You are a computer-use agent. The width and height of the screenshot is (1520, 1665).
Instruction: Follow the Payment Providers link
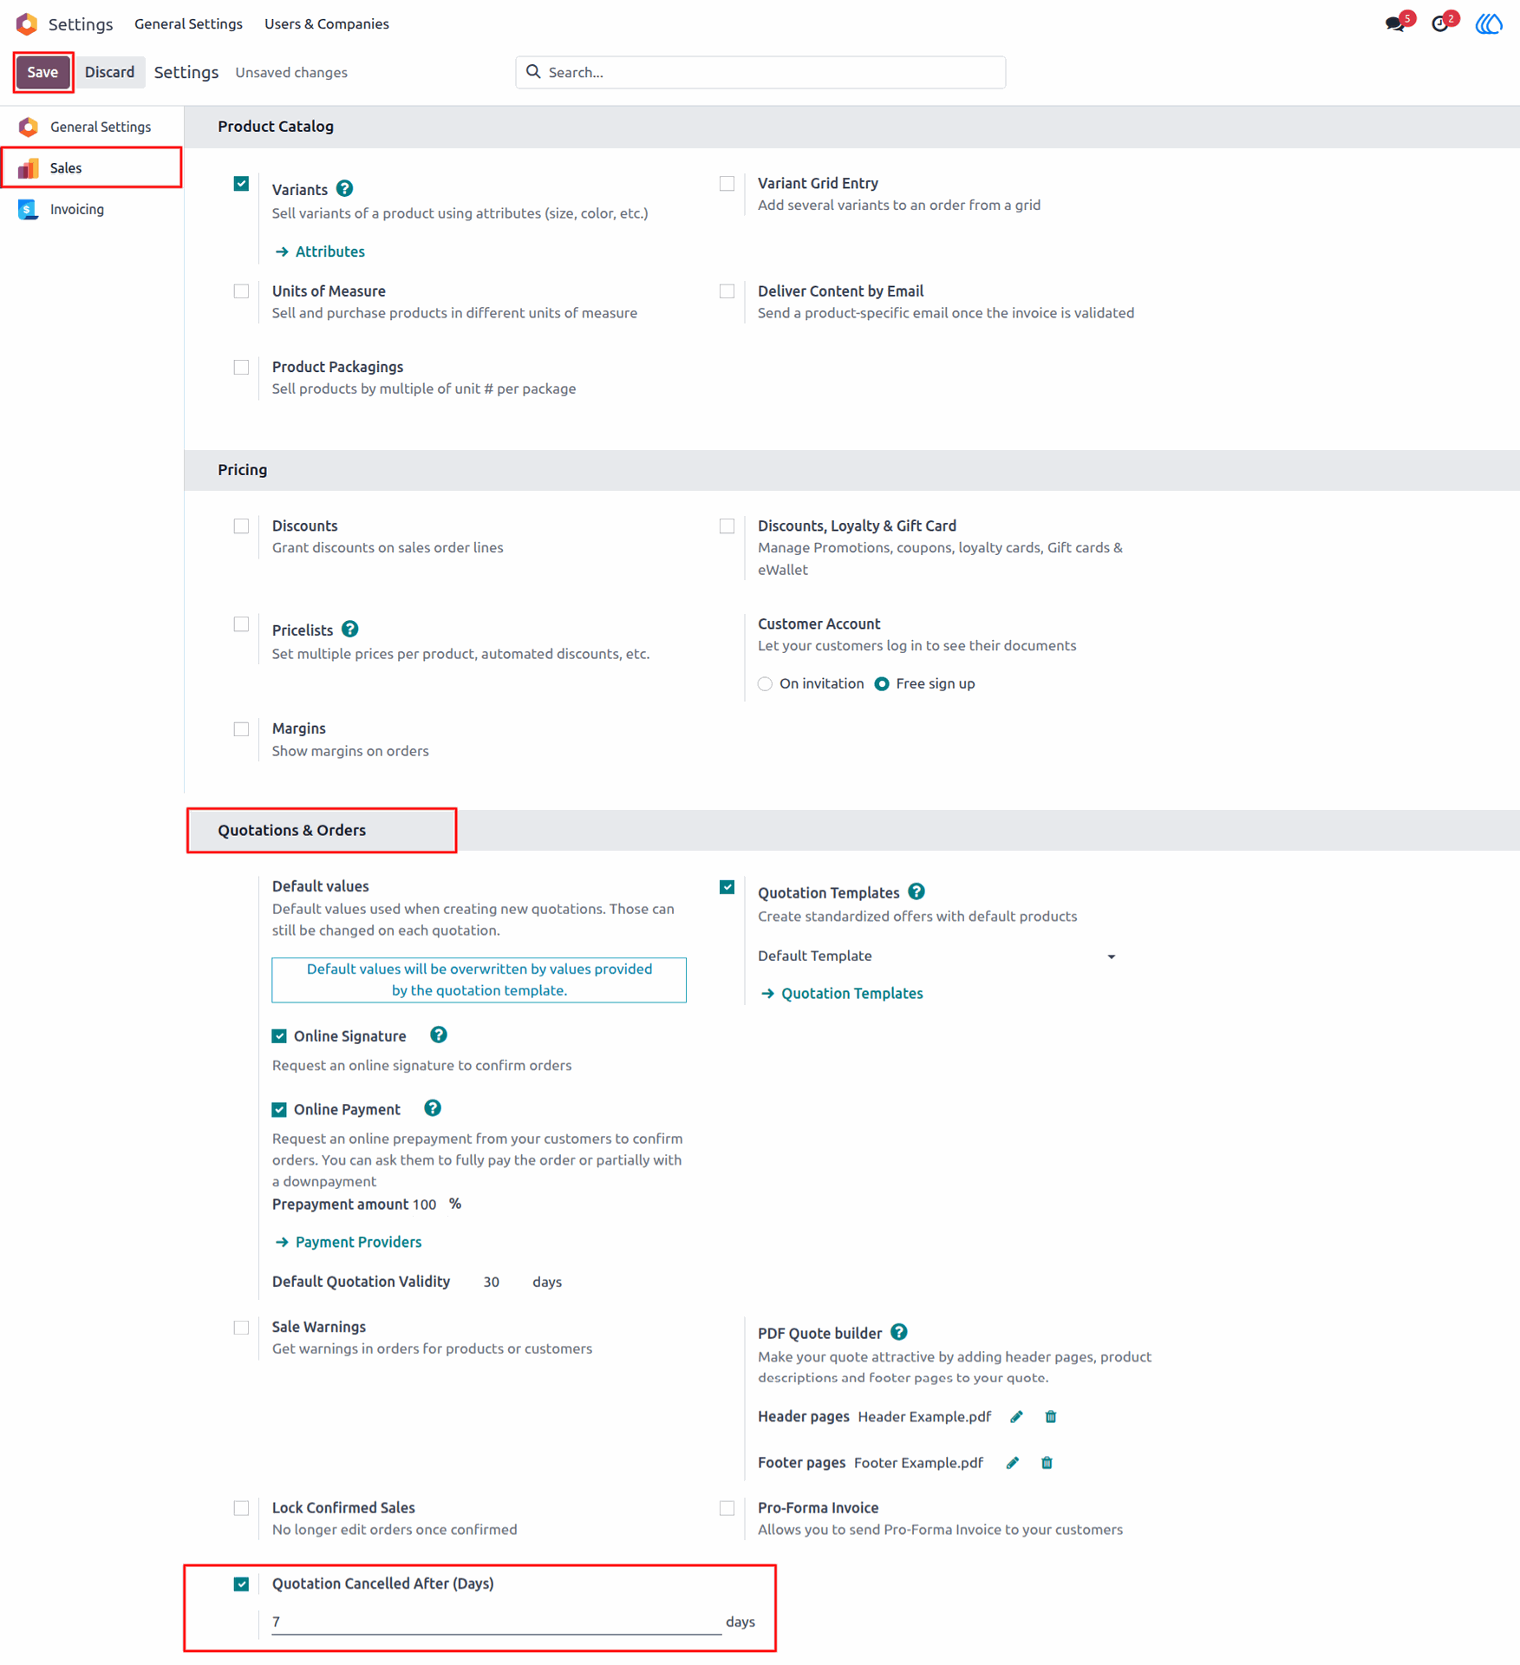pyautogui.click(x=349, y=1242)
